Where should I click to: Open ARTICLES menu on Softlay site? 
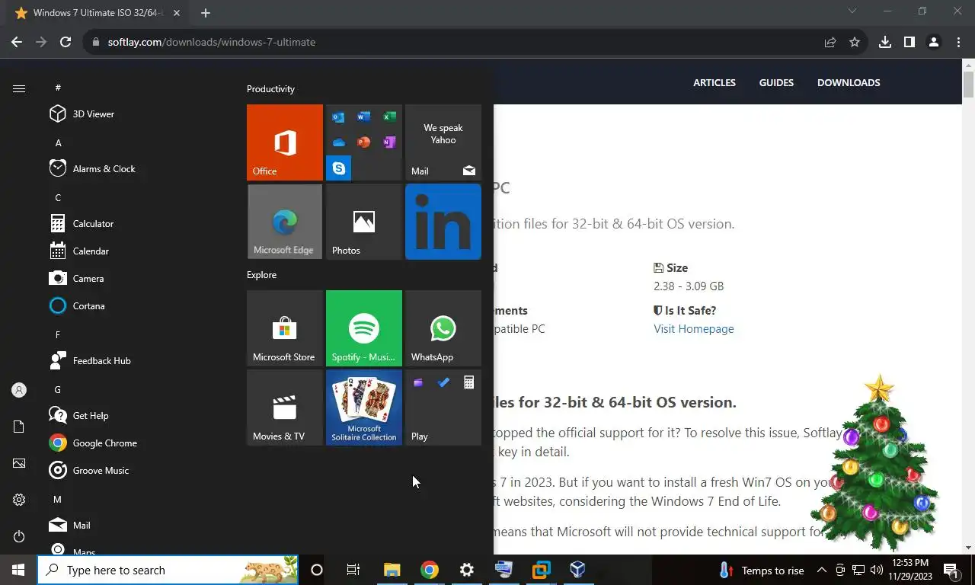tap(714, 82)
